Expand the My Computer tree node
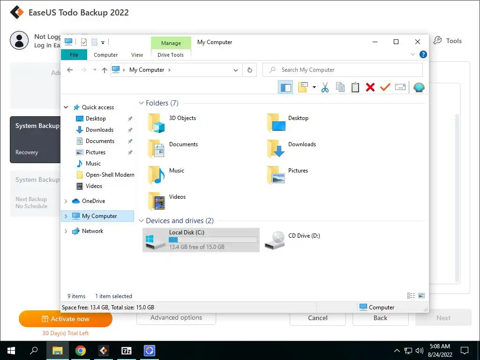 point(66,216)
